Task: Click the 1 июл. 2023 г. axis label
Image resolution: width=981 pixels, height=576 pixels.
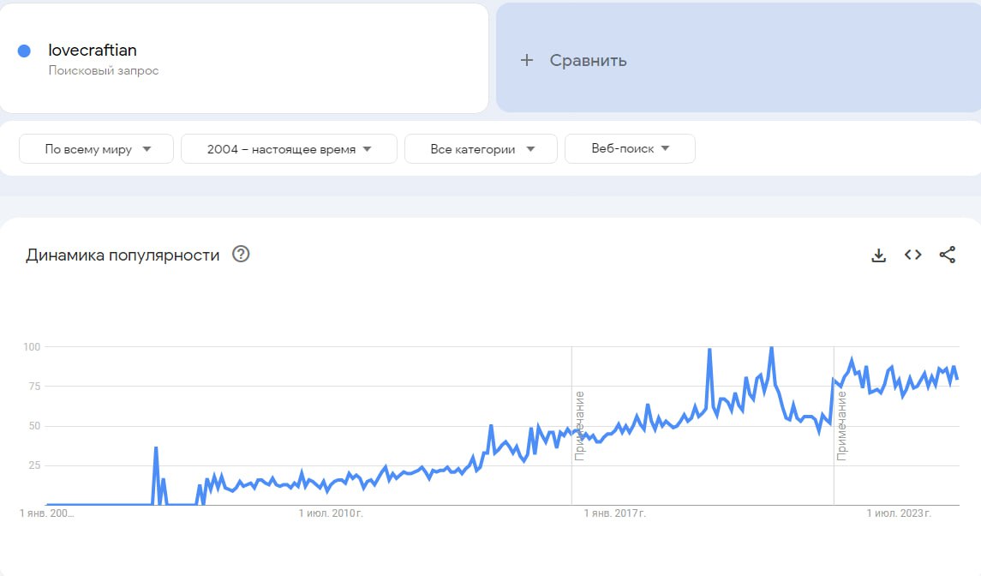Action: pyautogui.click(x=899, y=513)
